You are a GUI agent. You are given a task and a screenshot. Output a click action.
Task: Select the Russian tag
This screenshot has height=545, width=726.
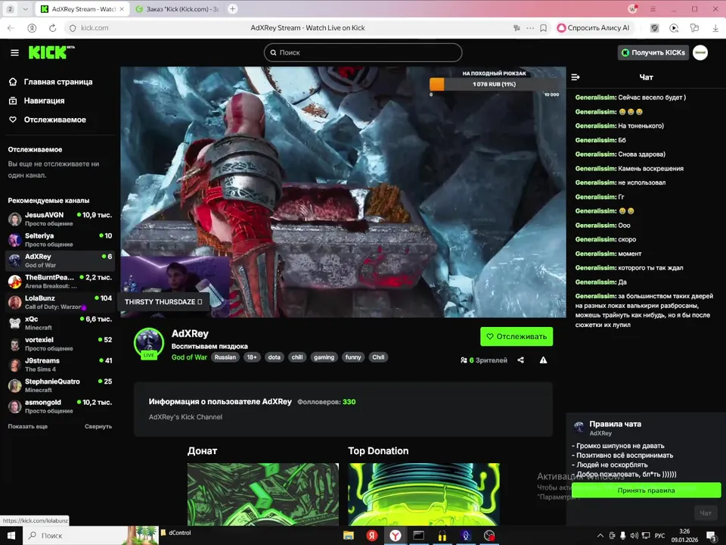pos(225,357)
